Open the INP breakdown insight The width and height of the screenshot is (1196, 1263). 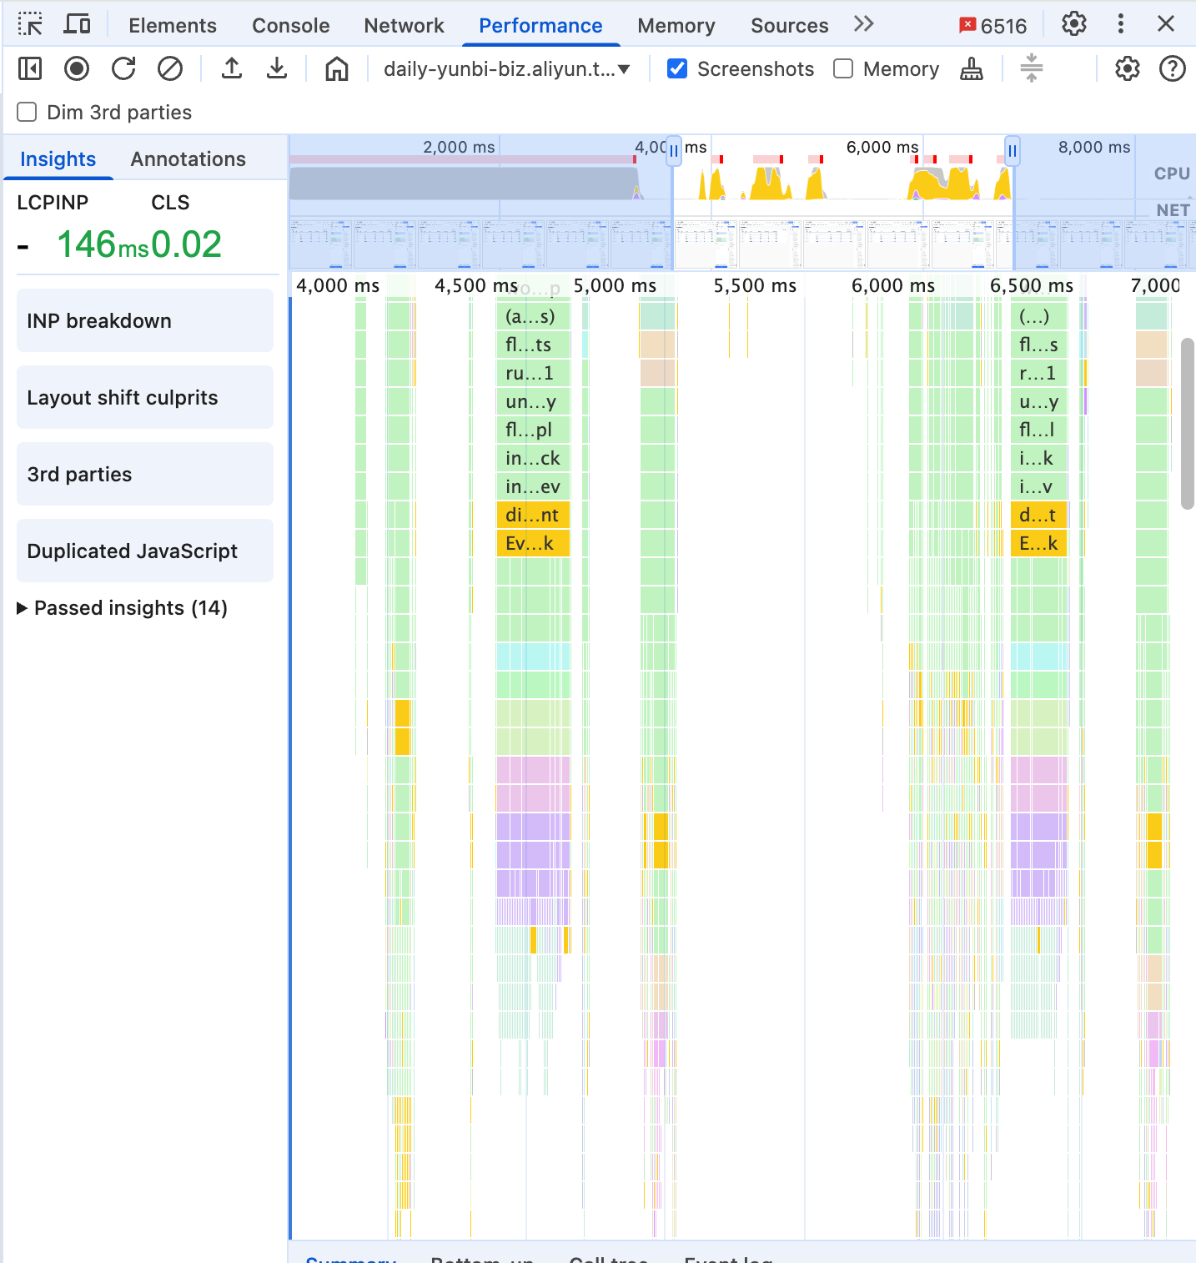tap(145, 320)
